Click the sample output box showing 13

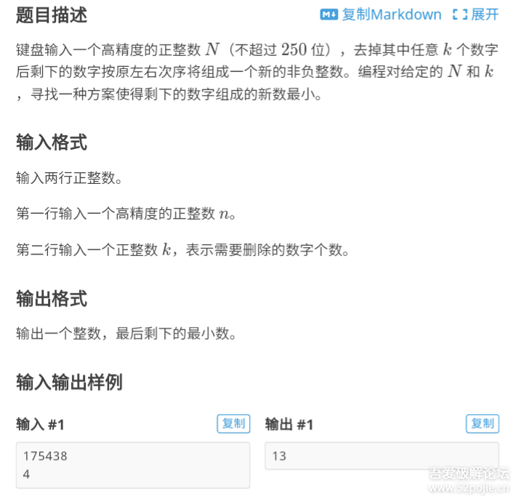pos(382,456)
